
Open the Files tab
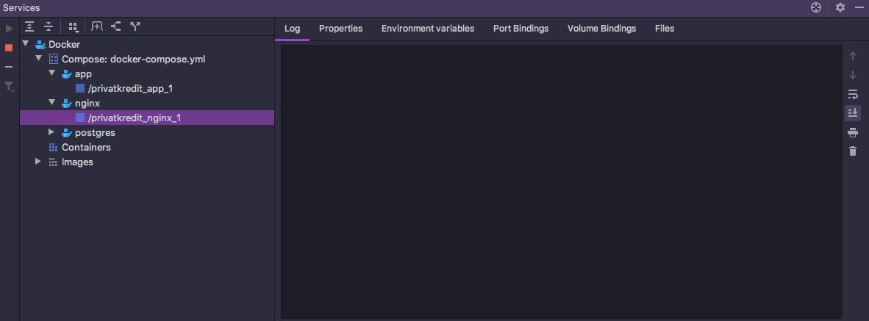coord(665,28)
